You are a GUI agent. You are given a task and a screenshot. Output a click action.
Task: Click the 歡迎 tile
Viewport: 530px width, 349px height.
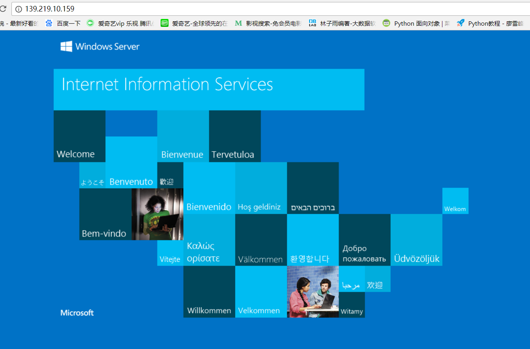(x=170, y=175)
